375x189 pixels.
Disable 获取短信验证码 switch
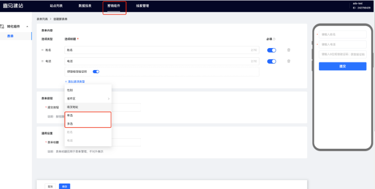coord(96,72)
